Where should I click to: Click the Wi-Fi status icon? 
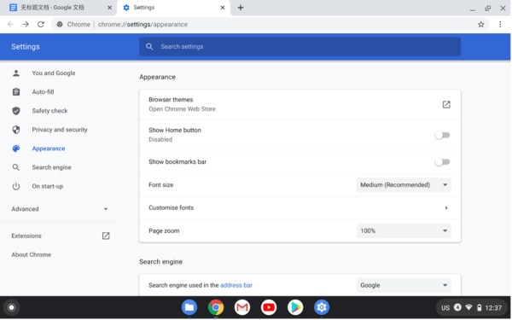[x=468, y=307]
